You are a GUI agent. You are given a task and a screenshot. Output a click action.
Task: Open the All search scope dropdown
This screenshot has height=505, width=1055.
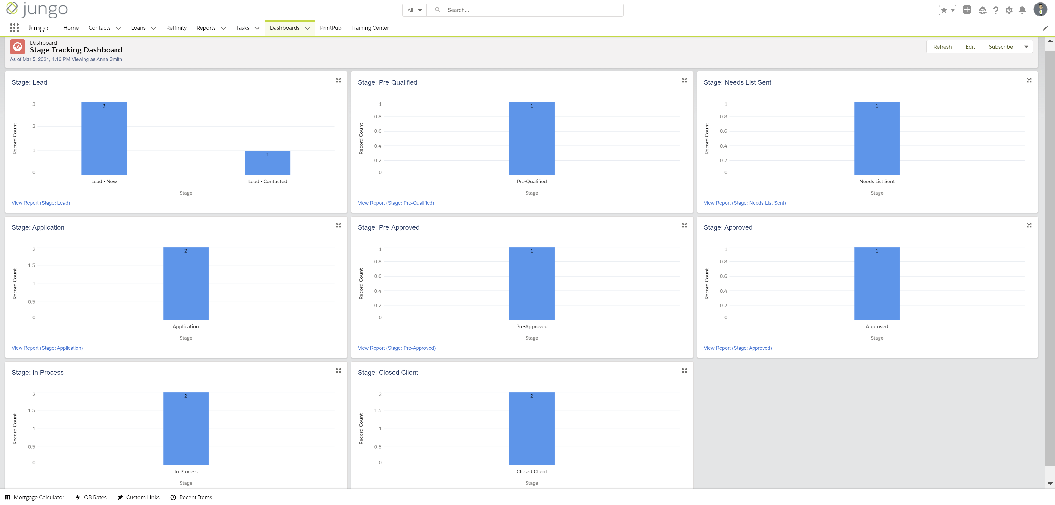coord(414,10)
